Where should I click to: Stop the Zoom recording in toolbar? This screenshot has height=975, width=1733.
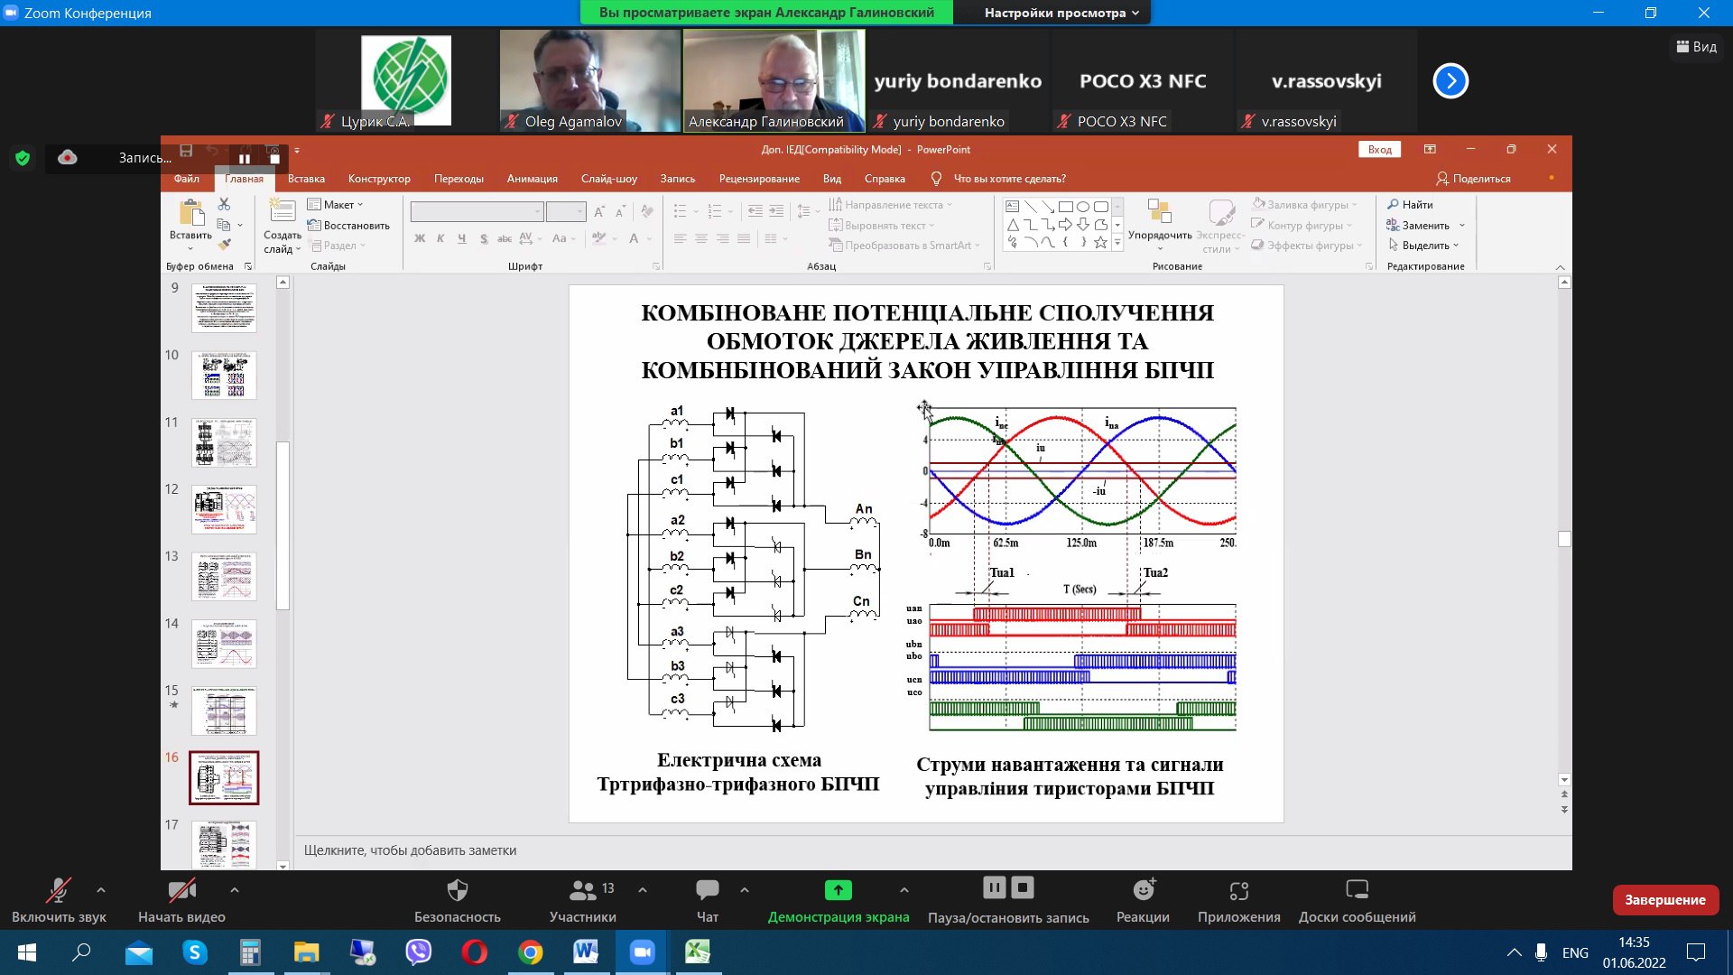1023,887
